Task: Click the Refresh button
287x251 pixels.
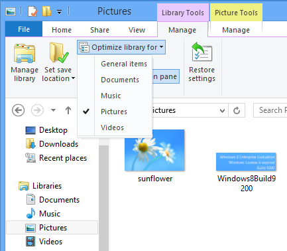Action: (x=237, y=110)
